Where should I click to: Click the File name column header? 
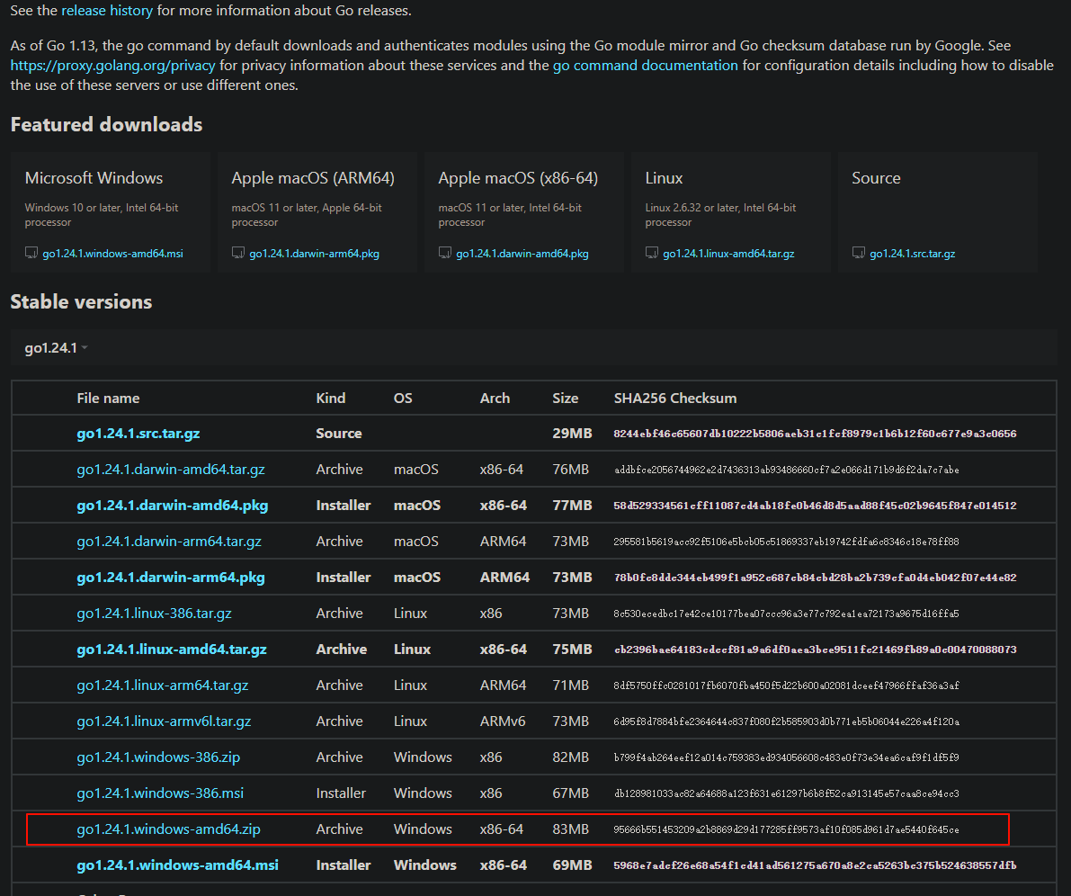coord(108,398)
